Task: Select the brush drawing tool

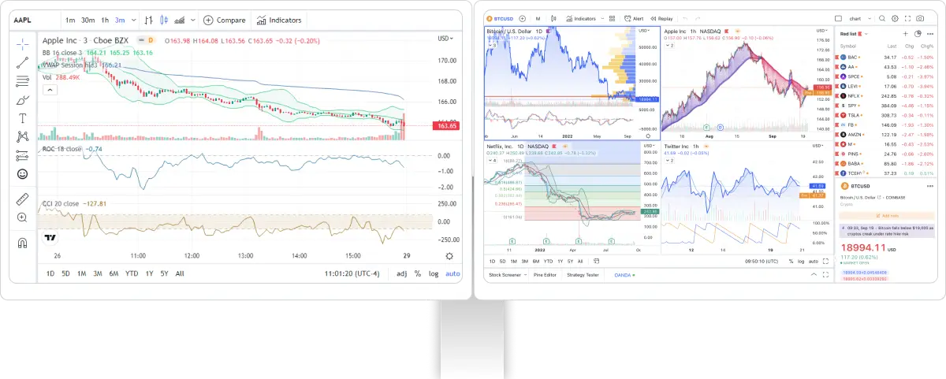Action: pos(23,99)
